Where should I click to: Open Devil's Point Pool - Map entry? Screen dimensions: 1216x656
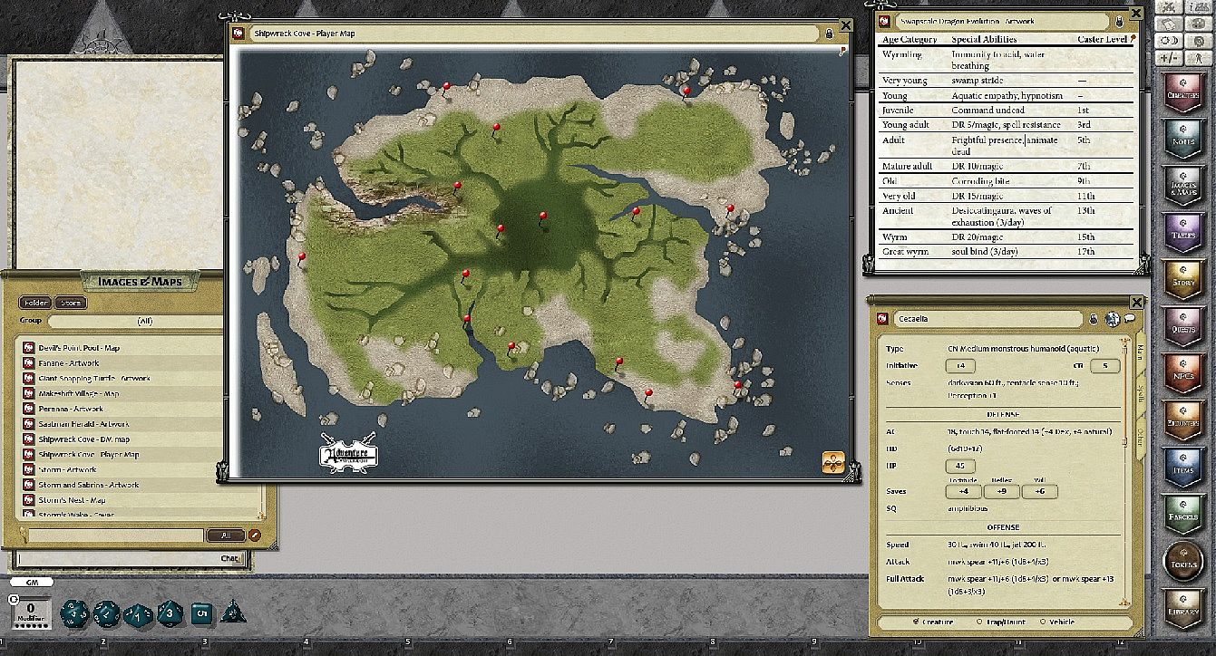80,348
